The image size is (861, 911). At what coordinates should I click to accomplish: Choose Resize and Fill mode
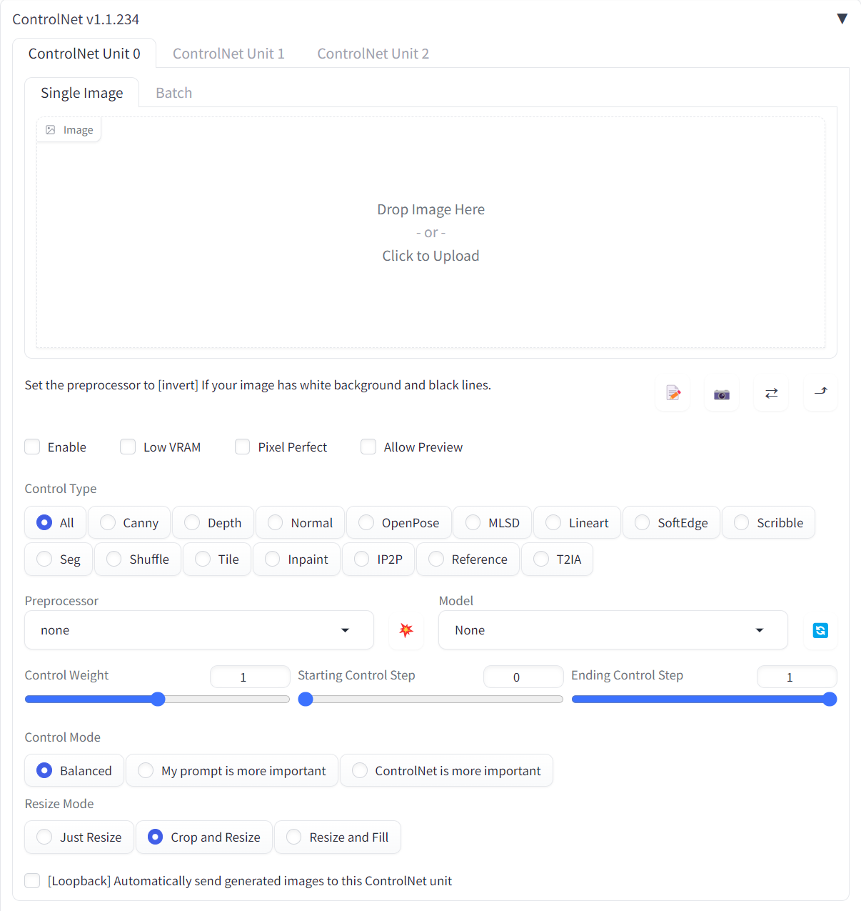(338, 837)
